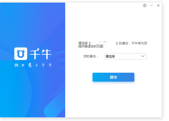Close the Qianniu window

158,5
